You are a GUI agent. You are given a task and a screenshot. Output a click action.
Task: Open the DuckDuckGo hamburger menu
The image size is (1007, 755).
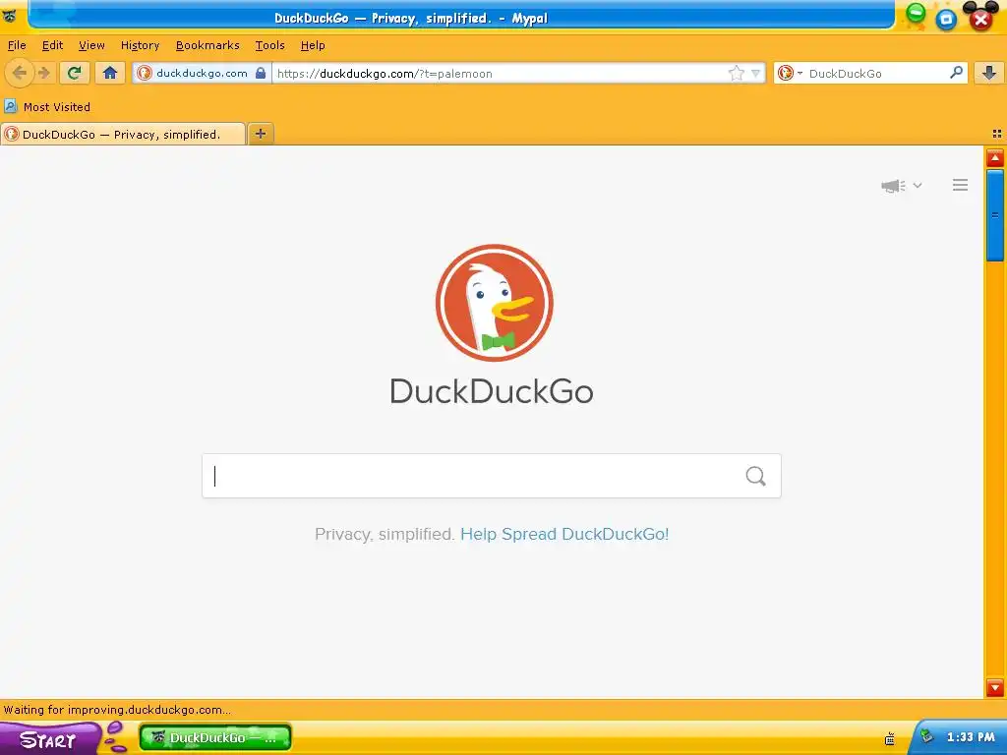tap(960, 185)
